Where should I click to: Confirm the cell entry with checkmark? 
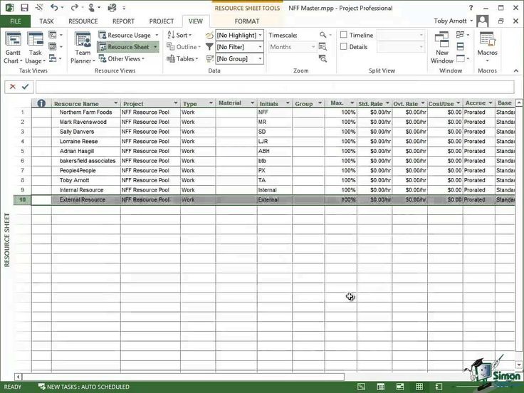pos(26,87)
